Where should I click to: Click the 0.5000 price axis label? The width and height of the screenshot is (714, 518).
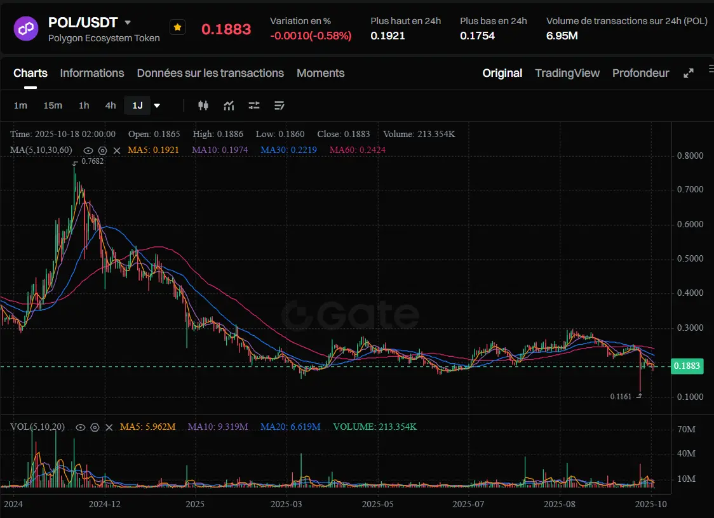tap(690, 258)
